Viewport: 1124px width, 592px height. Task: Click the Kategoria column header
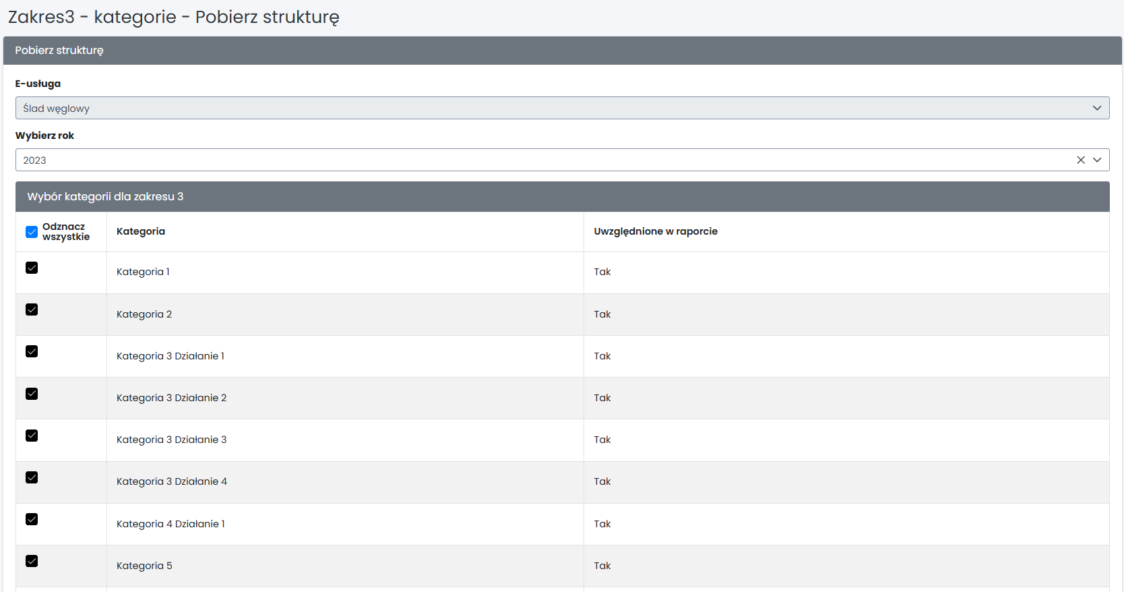[x=141, y=231]
